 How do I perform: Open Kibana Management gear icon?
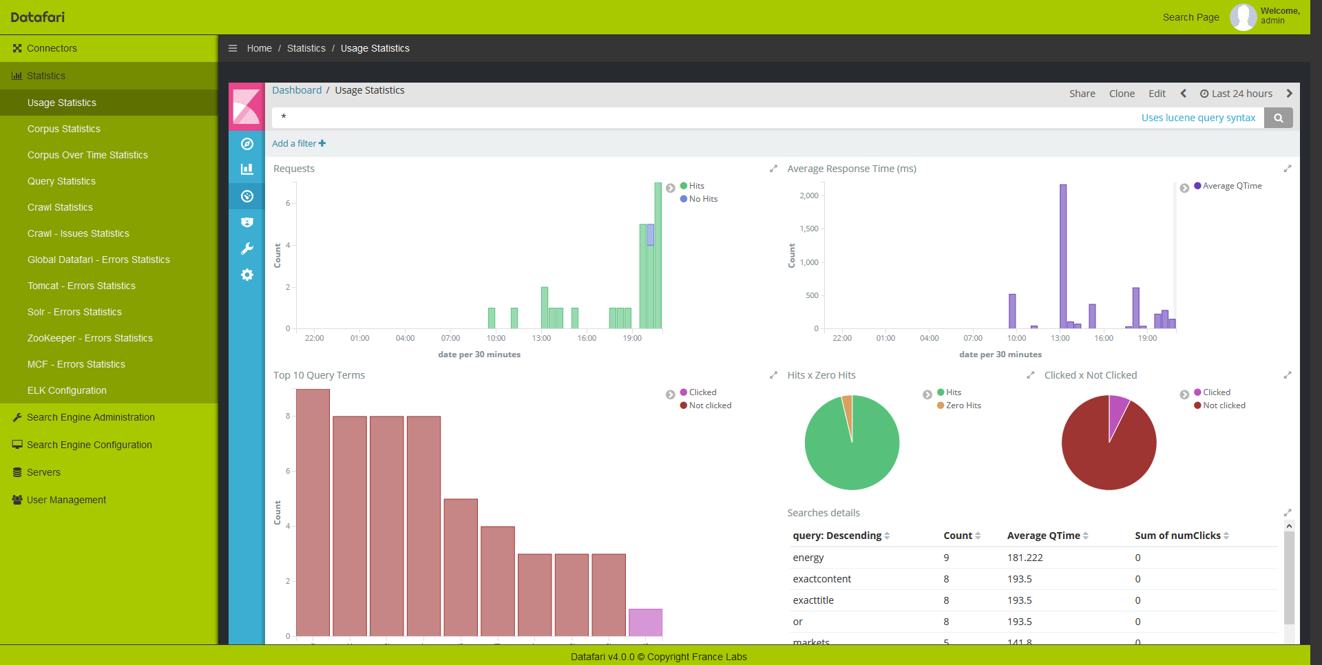click(x=246, y=275)
